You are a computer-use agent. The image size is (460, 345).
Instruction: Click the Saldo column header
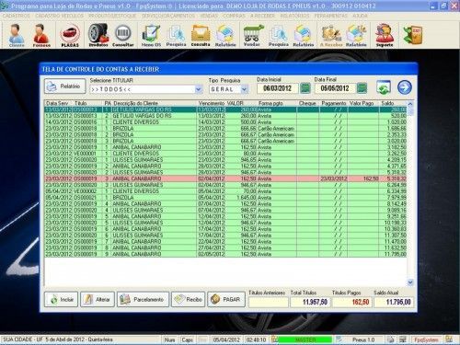387,103
